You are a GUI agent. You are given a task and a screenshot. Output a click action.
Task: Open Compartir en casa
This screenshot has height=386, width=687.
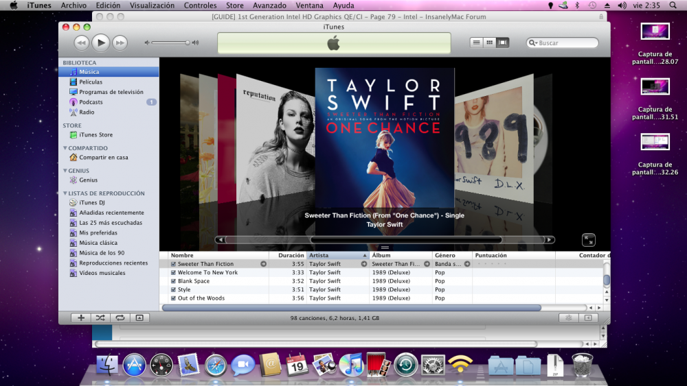[x=109, y=158]
